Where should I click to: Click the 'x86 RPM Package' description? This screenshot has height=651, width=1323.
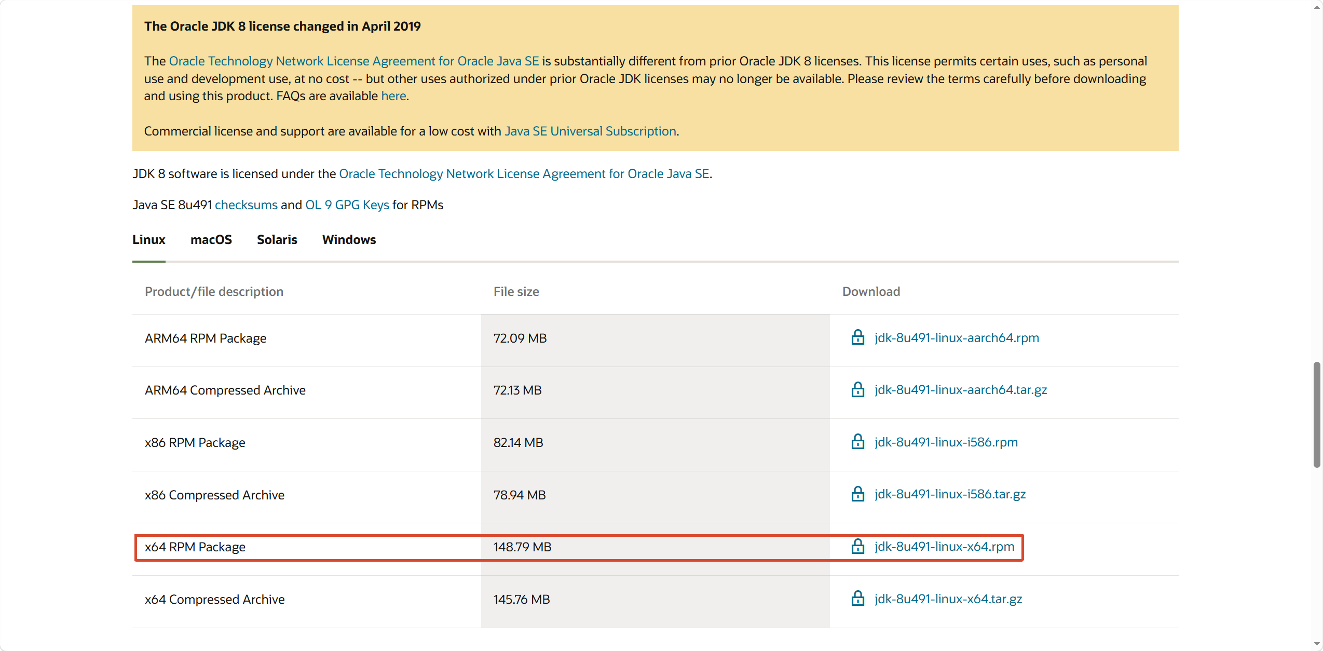coord(195,443)
